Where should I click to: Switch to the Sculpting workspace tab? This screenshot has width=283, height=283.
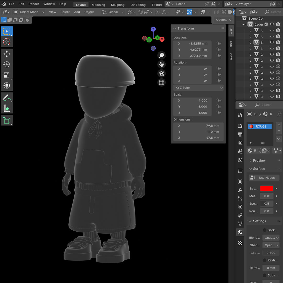tap(118, 5)
